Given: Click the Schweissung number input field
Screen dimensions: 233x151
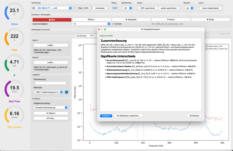Looking at the screenshot, I should 50,83.
